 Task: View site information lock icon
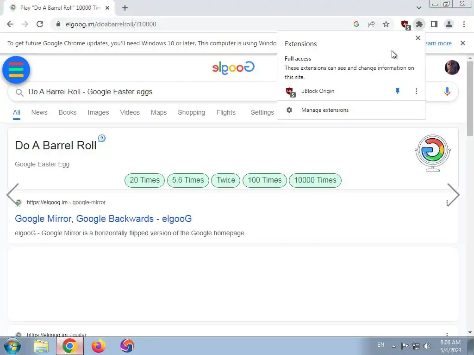[x=58, y=24]
